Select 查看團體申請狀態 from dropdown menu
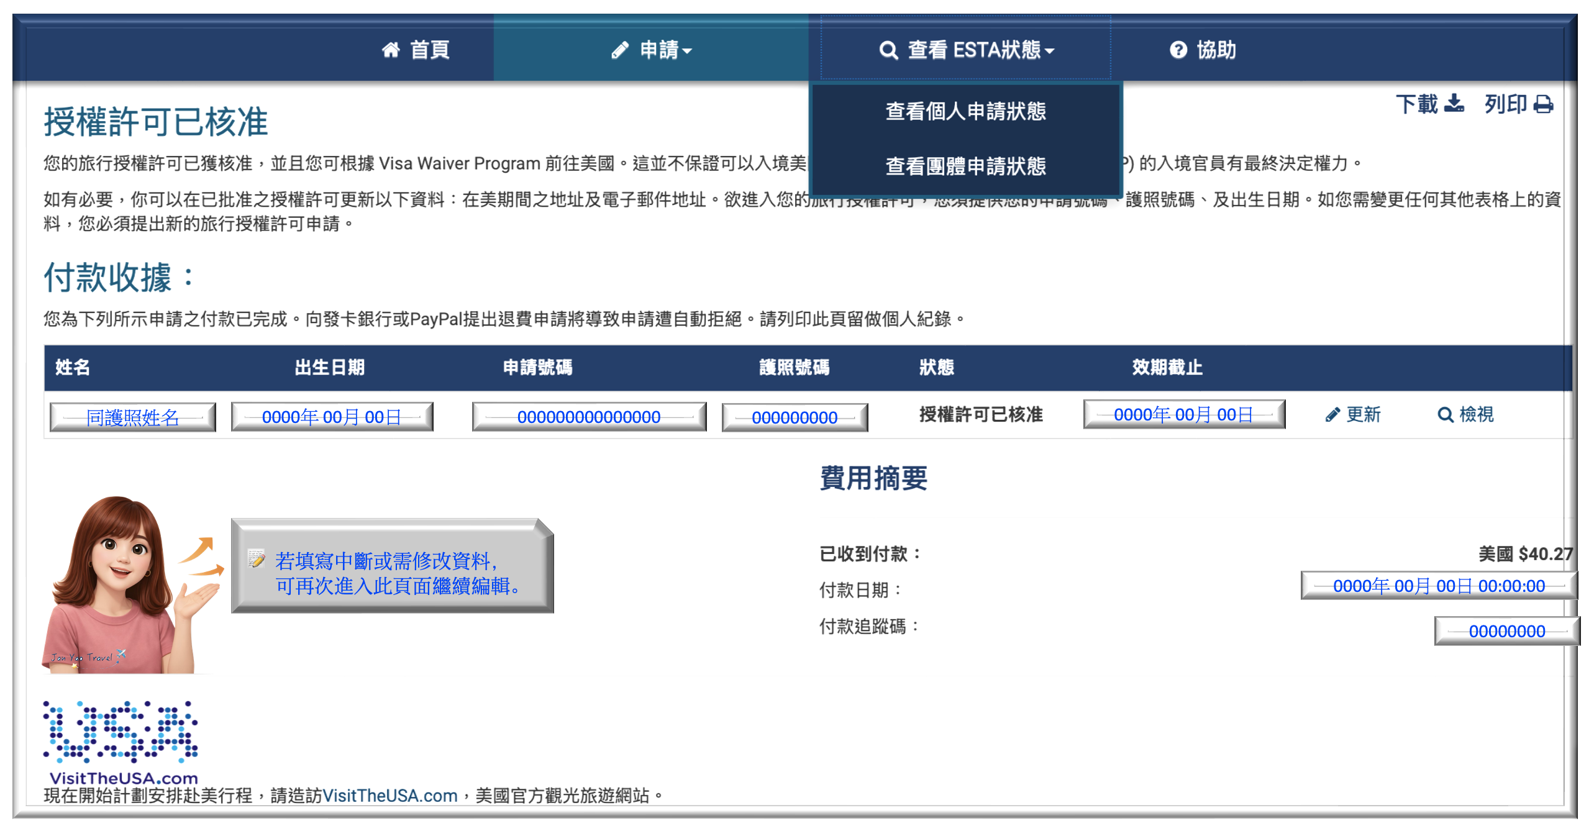The height and width of the screenshot is (831, 1594). point(965,166)
